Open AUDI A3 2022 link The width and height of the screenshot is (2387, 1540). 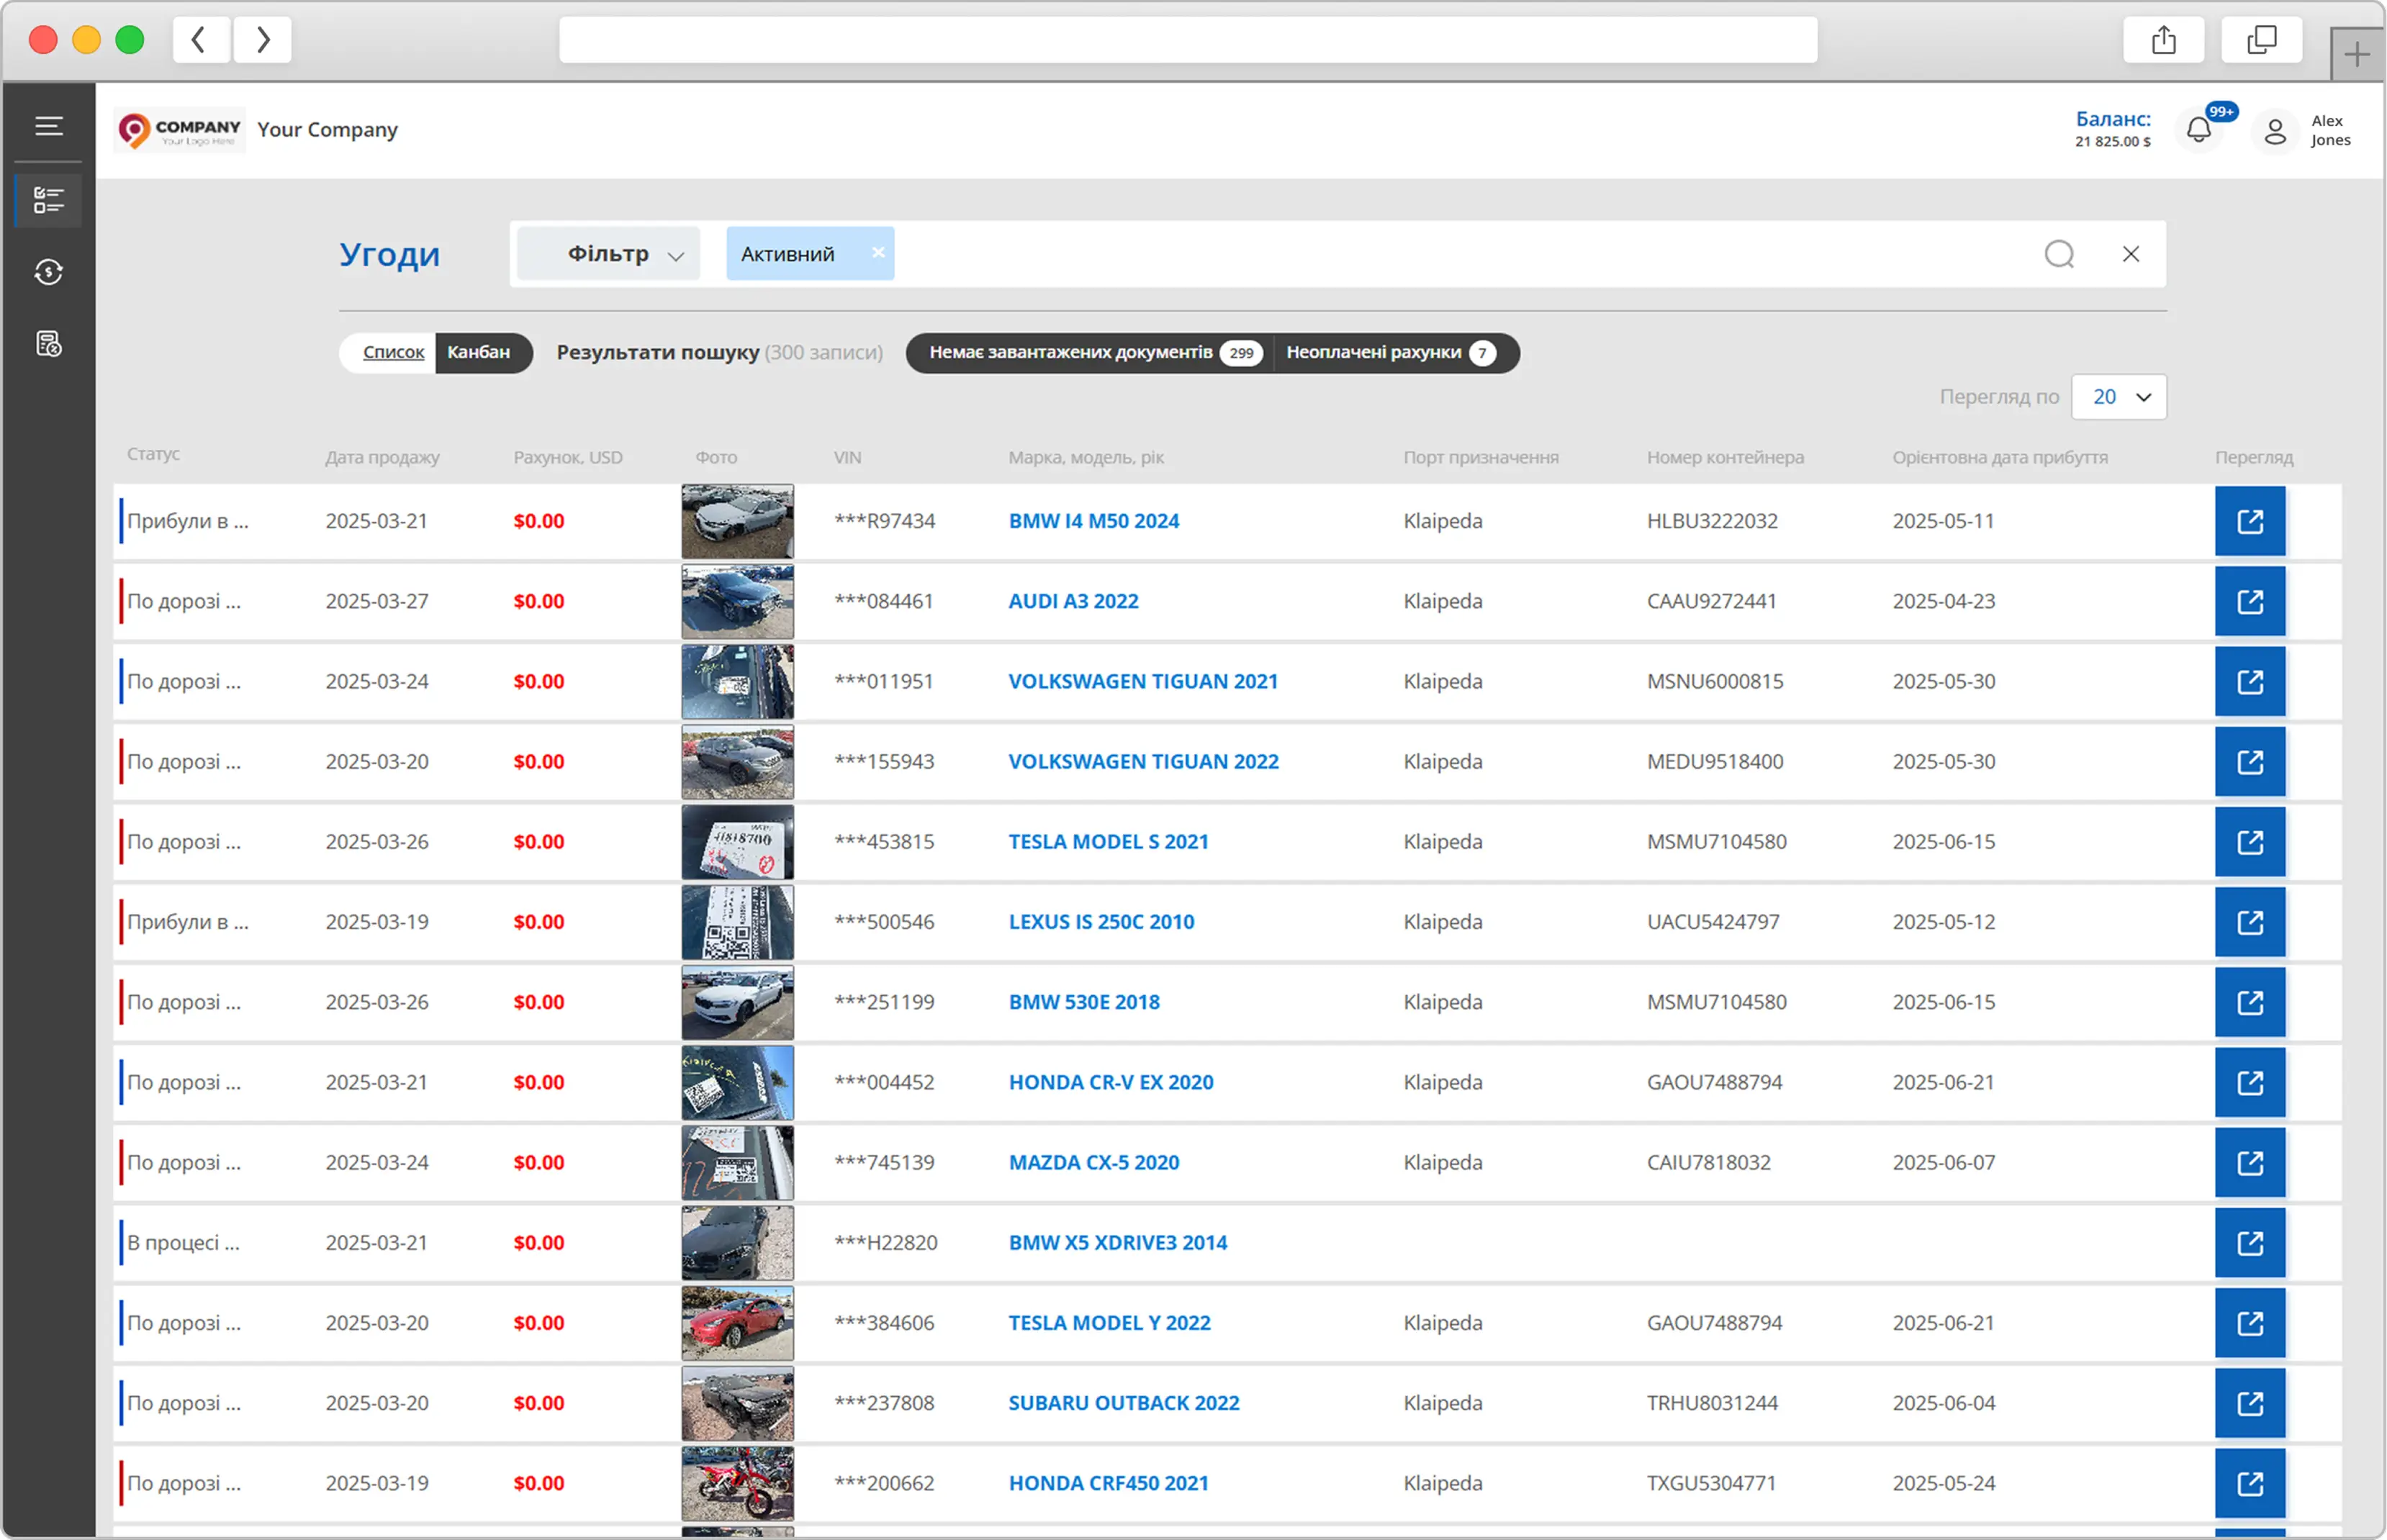(1073, 601)
